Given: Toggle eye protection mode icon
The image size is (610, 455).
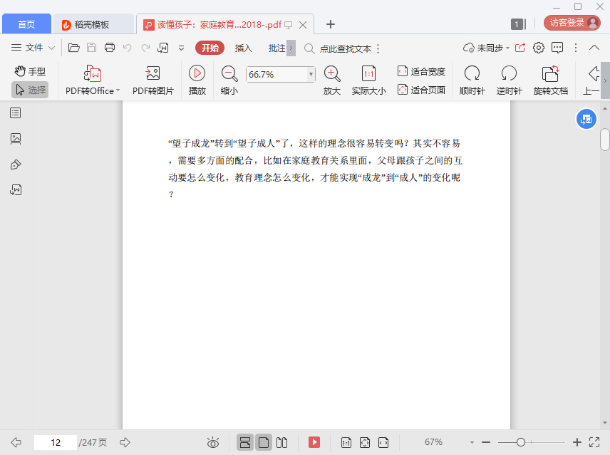Looking at the screenshot, I should point(213,442).
